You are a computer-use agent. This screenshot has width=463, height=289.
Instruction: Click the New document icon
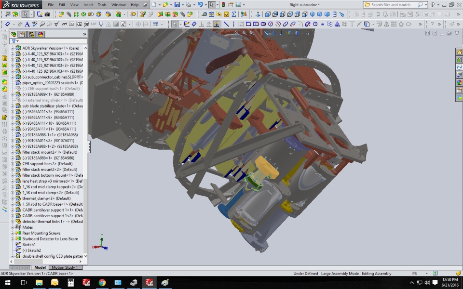(x=154, y=5)
